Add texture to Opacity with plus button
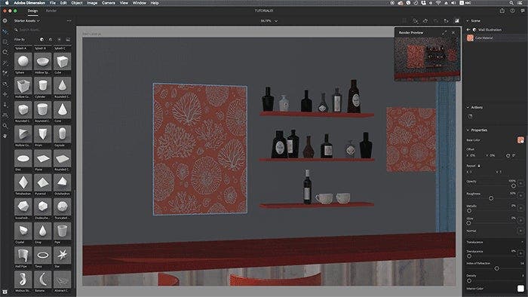 pos(520,183)
